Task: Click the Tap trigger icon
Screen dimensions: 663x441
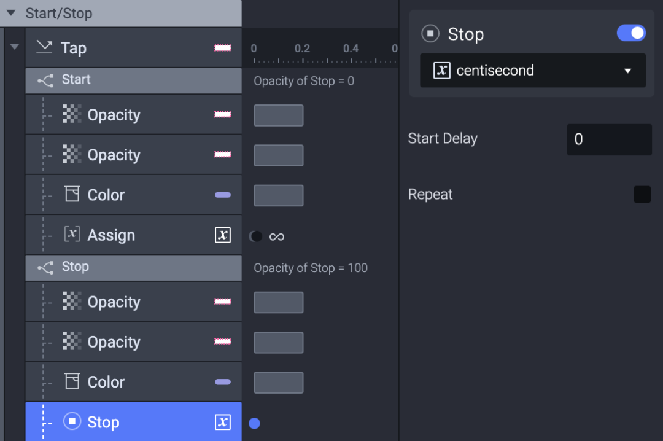Action: [x=44, y=47]
